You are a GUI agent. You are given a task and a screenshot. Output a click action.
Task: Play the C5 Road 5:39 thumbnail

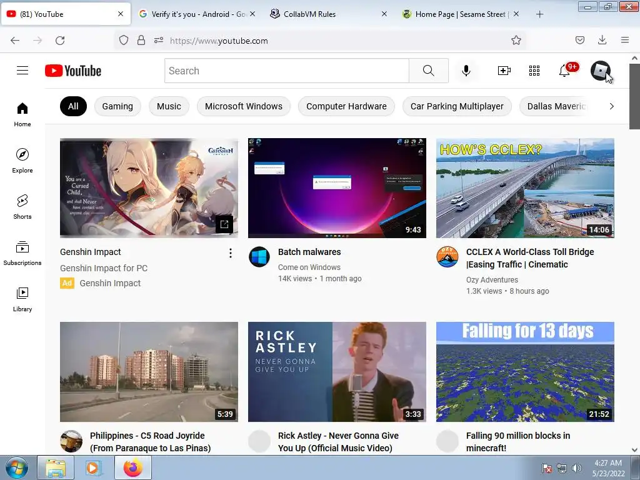(149, 372)
